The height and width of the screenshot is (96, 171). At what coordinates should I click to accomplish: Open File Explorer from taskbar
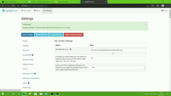30,94
